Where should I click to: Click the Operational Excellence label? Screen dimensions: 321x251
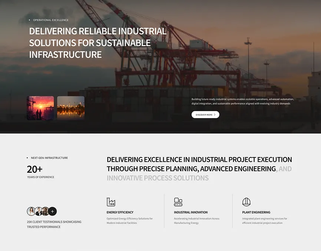click(51, 20)
